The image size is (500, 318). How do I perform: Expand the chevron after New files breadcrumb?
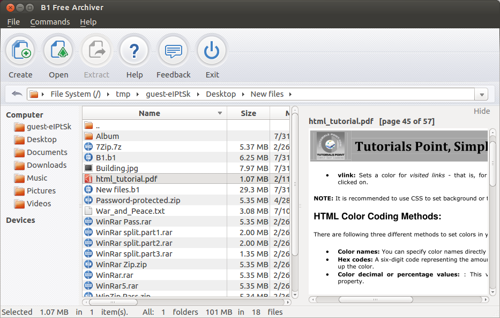click(x=290, y=94)
